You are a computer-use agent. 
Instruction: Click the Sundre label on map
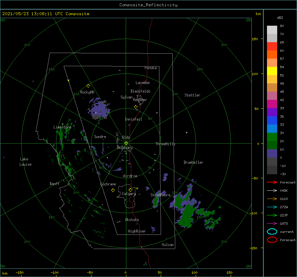[100, 136]
